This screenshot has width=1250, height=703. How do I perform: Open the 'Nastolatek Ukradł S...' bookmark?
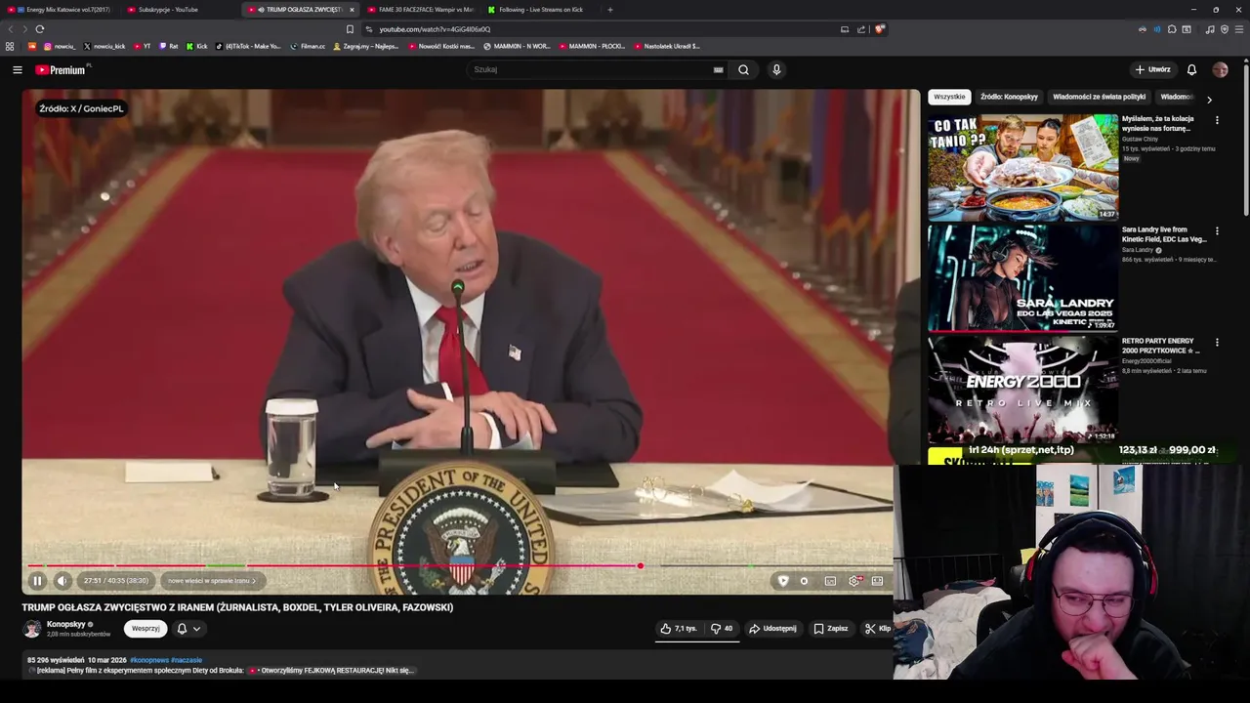(667, 46)
